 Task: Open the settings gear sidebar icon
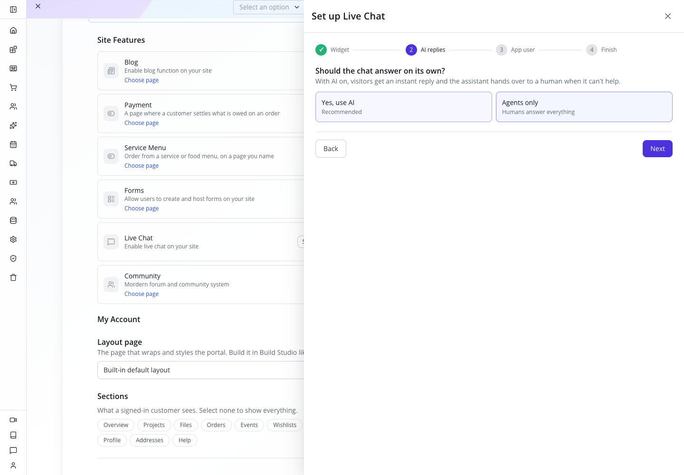(x=13, y=239)
